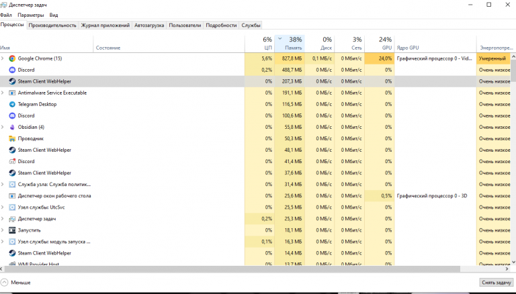Image resolution: width=516 pixels, height=294 pixels.
Task: Click the horizontal scrollbar right arrow
Action: 507,269
